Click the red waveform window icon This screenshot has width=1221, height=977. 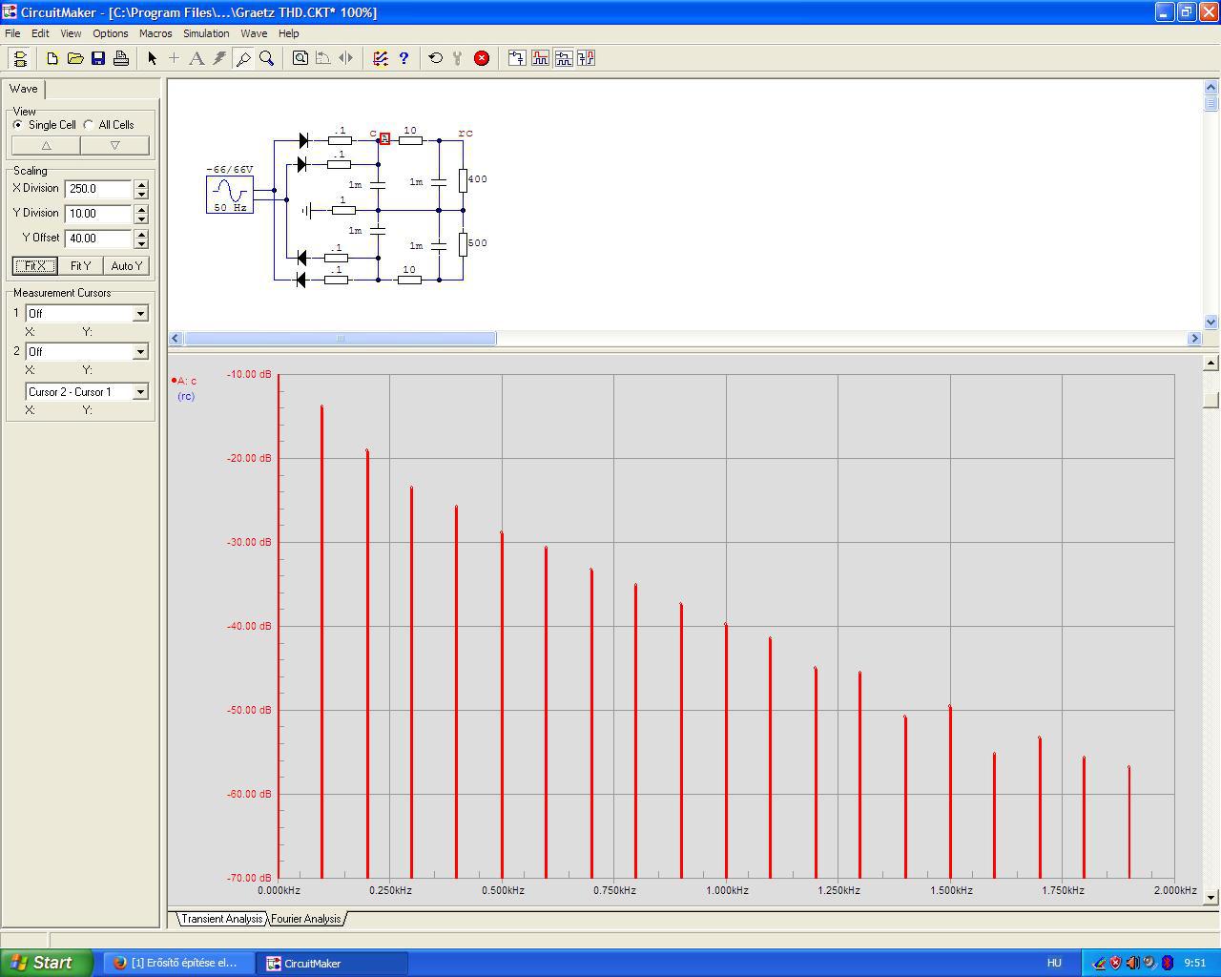(540, 58)
